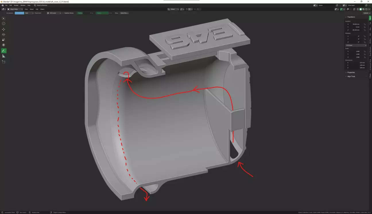Toggle X-ray view mode

click(354, 9)
